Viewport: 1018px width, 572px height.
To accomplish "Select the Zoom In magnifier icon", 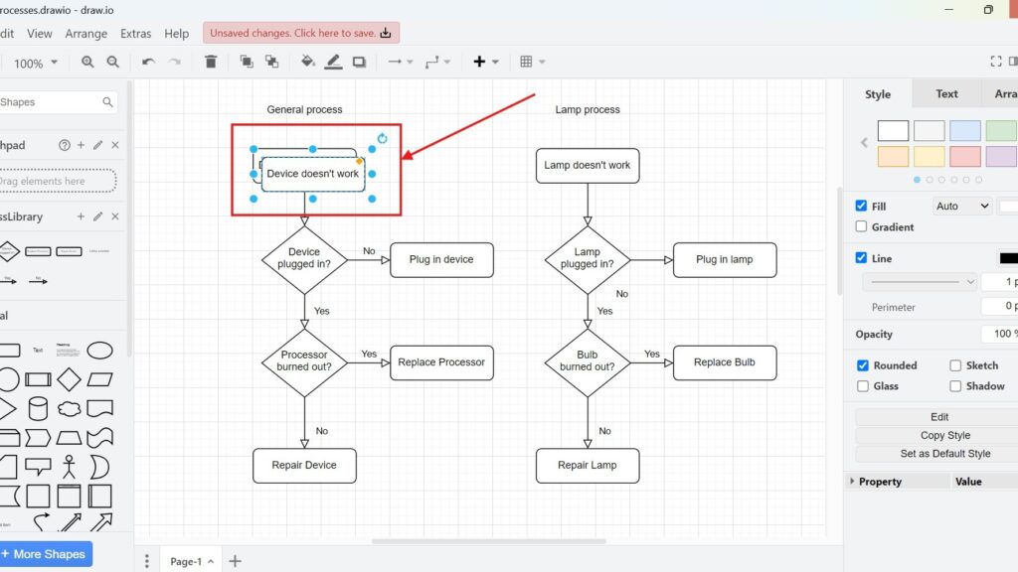I will coord(87,62).
